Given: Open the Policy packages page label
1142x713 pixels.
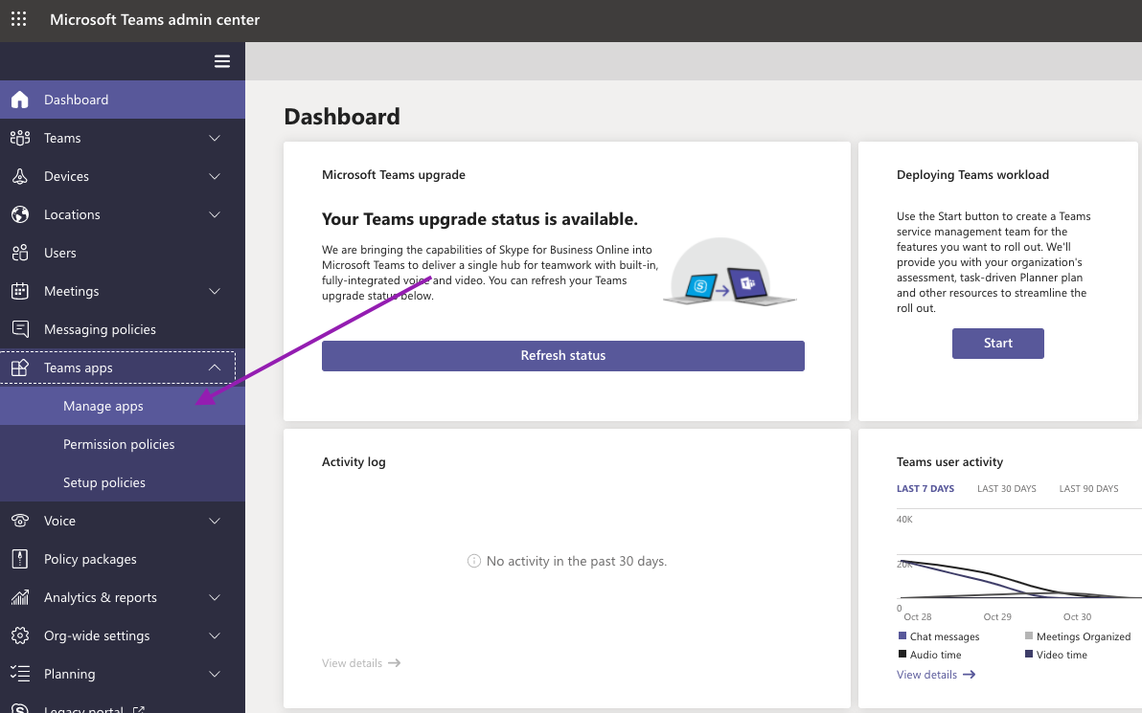Looking at the screenshot, I should click(x=90, y=559).
